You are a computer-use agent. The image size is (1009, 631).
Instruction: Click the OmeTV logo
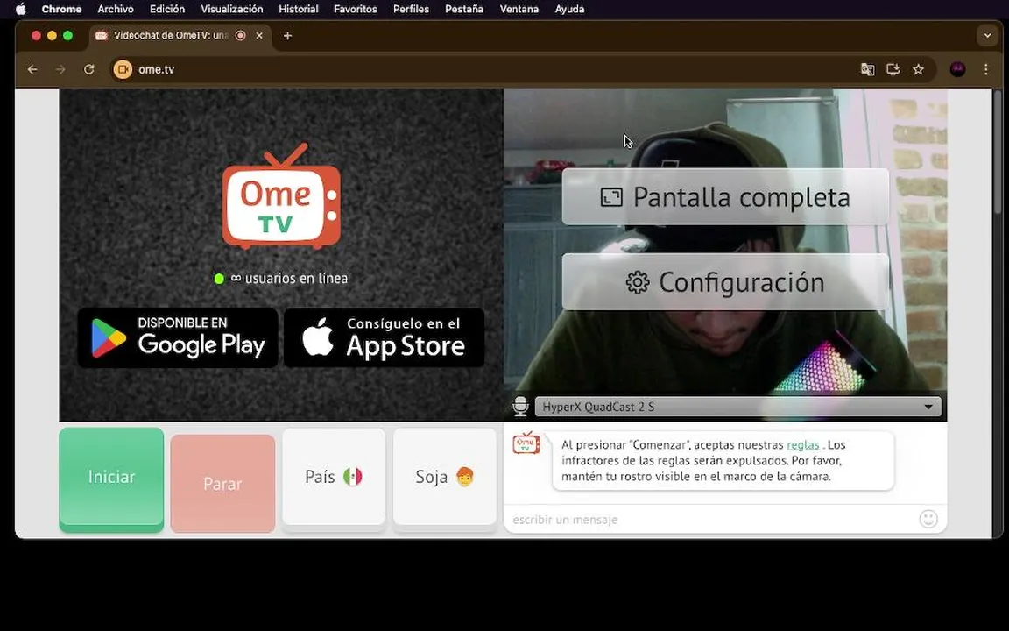(x=281, y=196)
